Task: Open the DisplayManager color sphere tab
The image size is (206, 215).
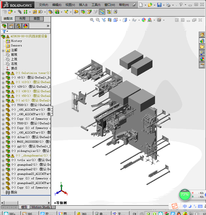Action: click(x=25, y=26)
